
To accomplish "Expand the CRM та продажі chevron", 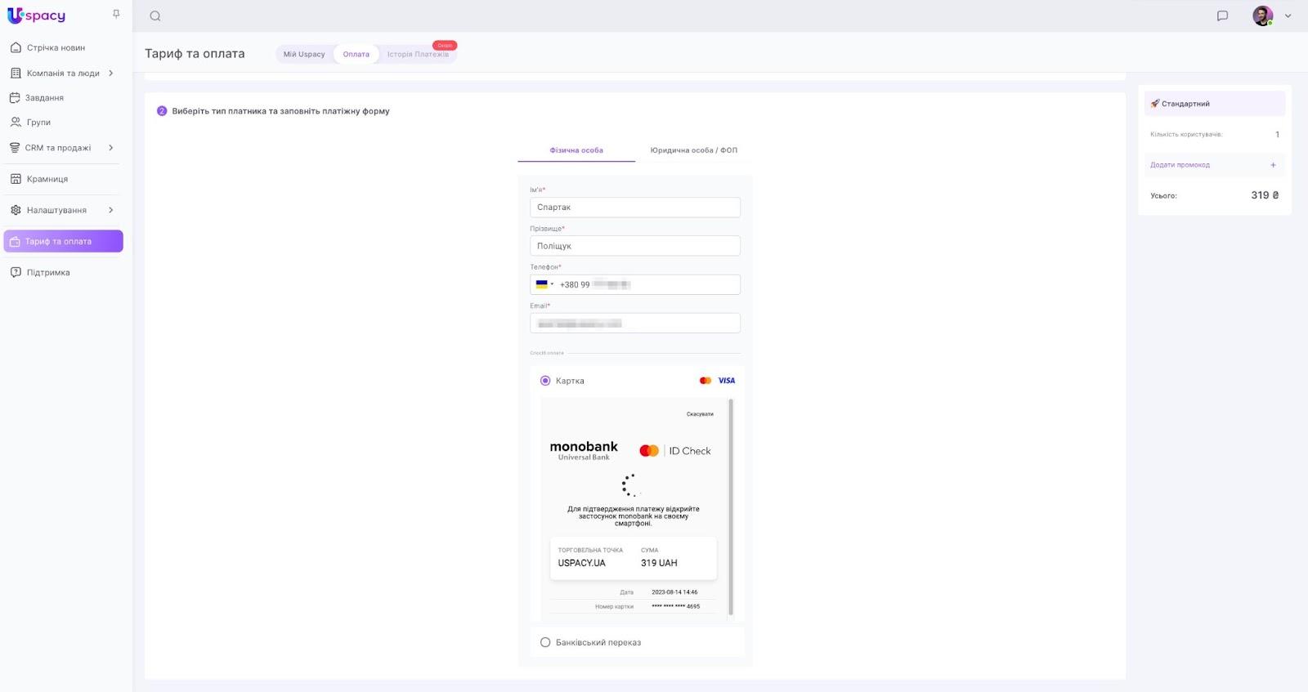I will 111,148.
